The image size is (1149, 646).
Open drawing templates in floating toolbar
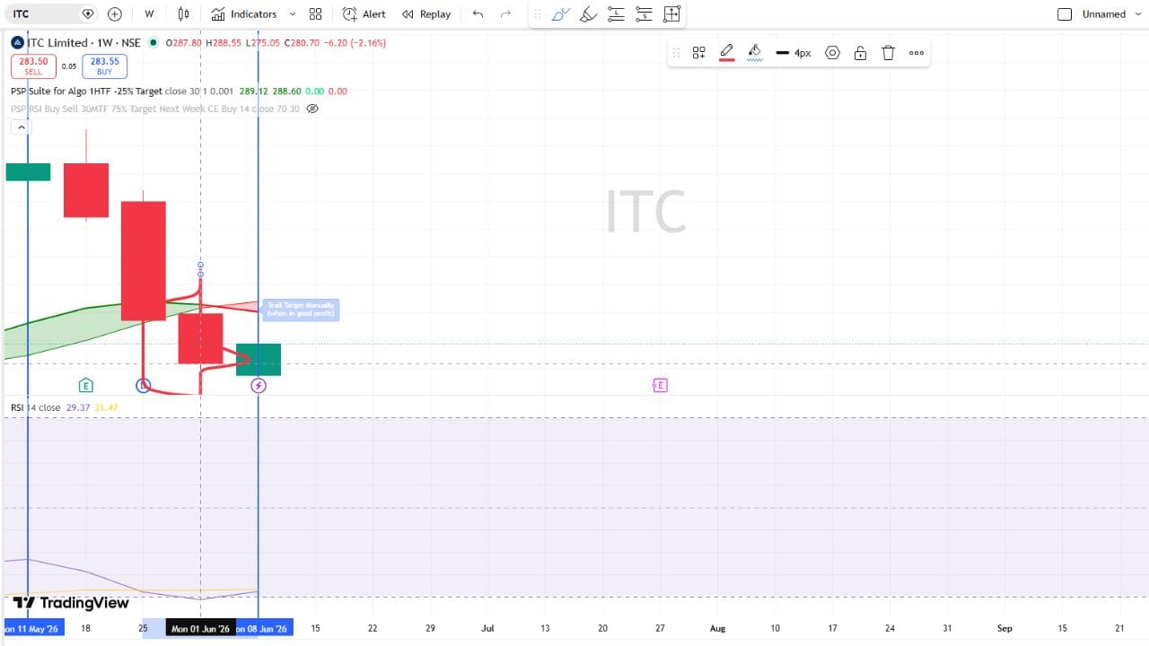(x=698, y=53)
